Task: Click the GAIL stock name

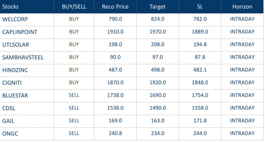Action: pyautogui.click(x=8, y=121)
